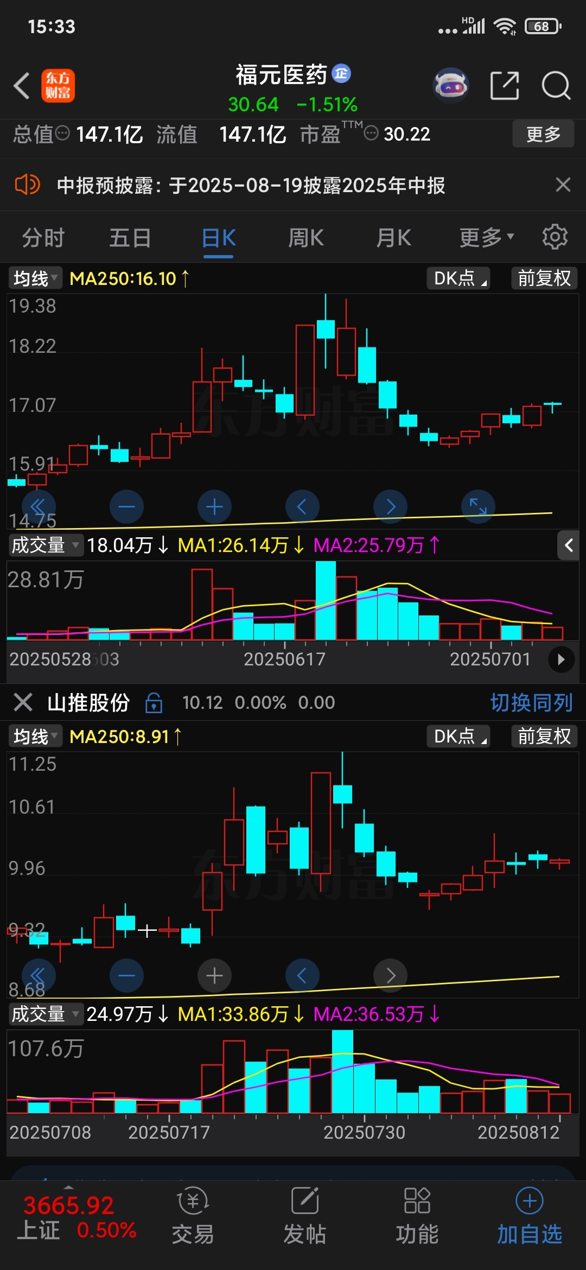Open chart settings gear icon
Image resolution: width=586 pixels, height=1270 pixels.
pos(555,237)
